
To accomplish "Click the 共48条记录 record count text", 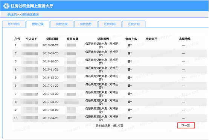I will 103,126.
